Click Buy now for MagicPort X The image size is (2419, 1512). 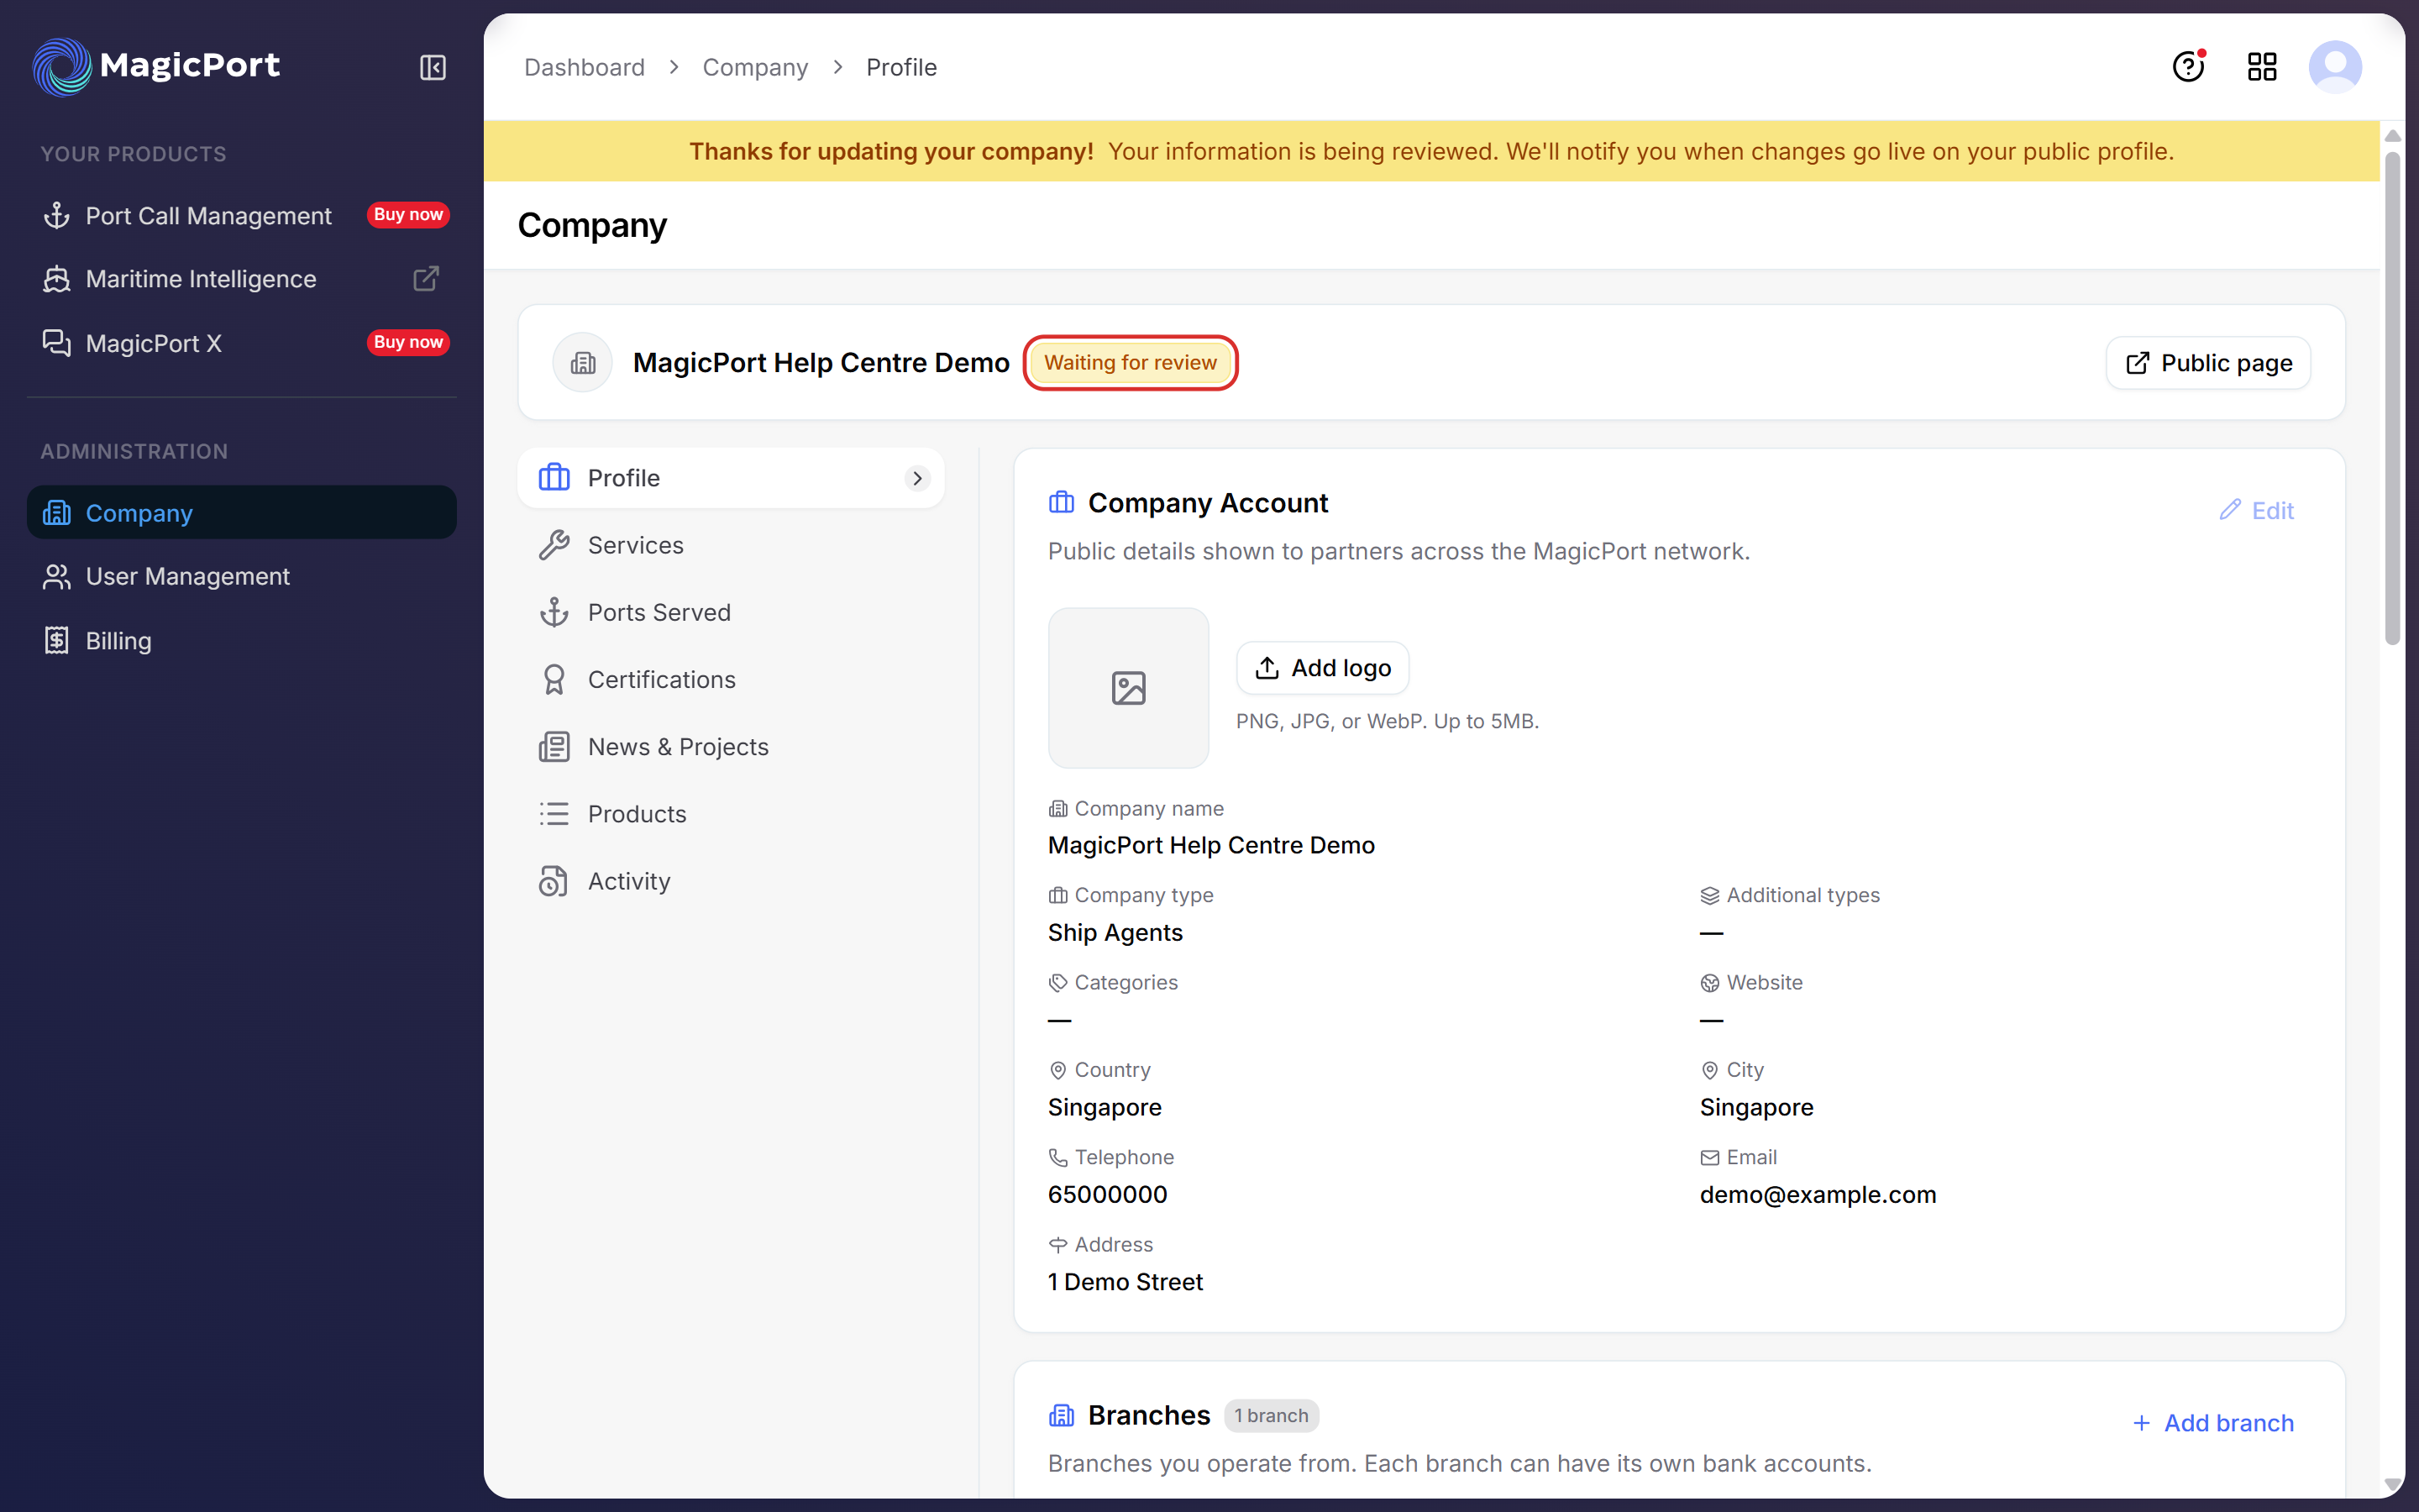(408, 342)
